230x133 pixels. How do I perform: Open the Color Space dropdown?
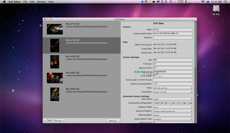pyautogui.click(x=173, y=99)
